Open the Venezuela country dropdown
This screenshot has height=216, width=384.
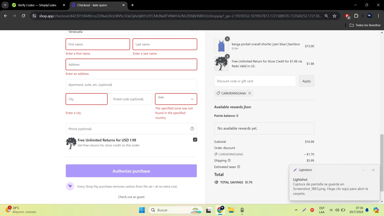(x=131, y=32)
